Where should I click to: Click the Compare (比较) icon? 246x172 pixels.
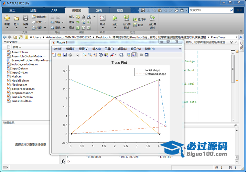click(34, 22)
